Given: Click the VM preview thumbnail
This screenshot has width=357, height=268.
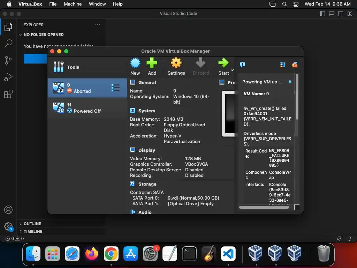Looking at the screenshot, I should click(229, 113).
